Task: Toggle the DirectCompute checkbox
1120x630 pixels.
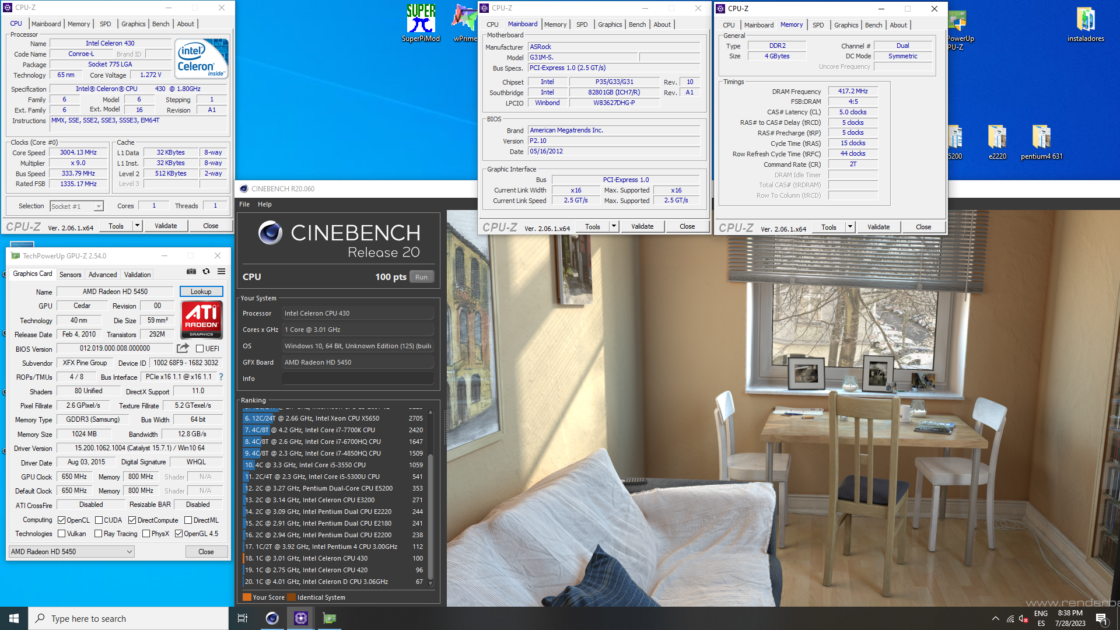Action: (132, 520)
